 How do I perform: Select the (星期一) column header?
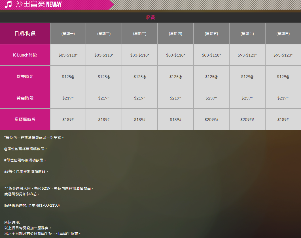coord(68,34)
